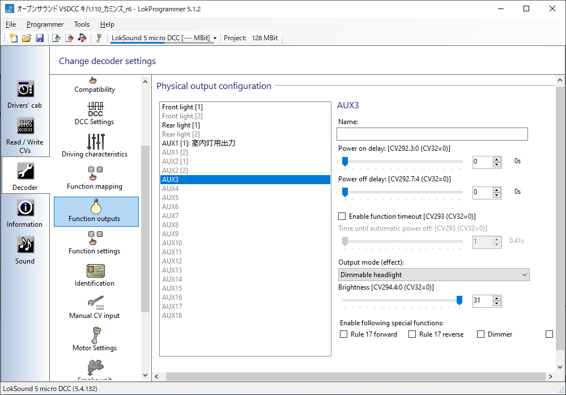Select Function outputs page
Viewport: 566px width, 395px height.
pos(96,211)
